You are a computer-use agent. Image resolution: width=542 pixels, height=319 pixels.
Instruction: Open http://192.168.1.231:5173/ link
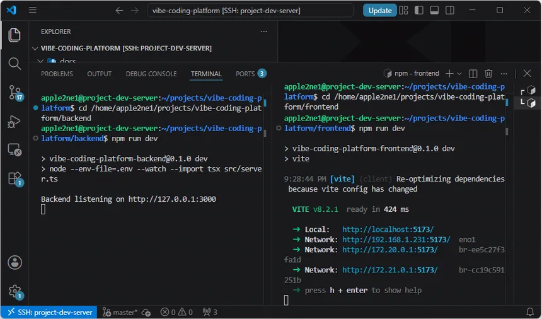[x=396, y=240]
